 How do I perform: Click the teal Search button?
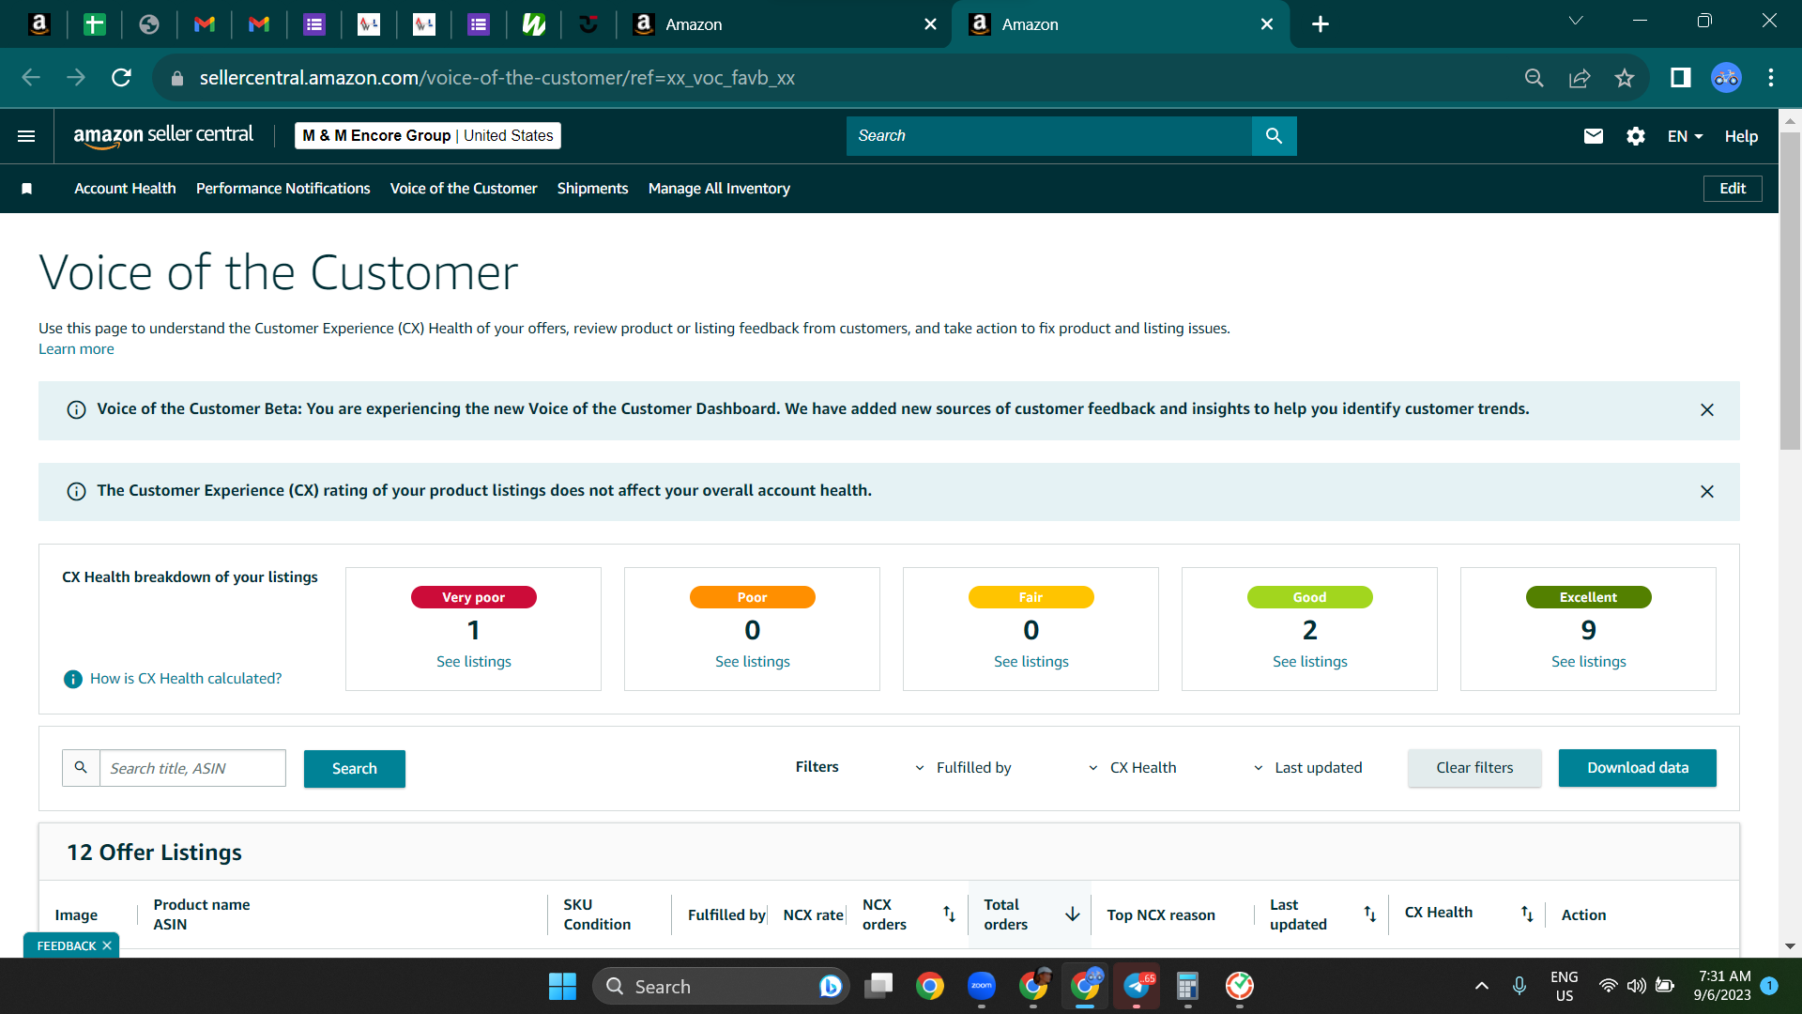355,769
